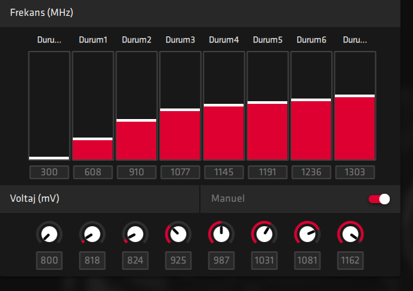413x291 pixels.
Task: Click the voltage knob above 800
Action: tap(49, 234)
